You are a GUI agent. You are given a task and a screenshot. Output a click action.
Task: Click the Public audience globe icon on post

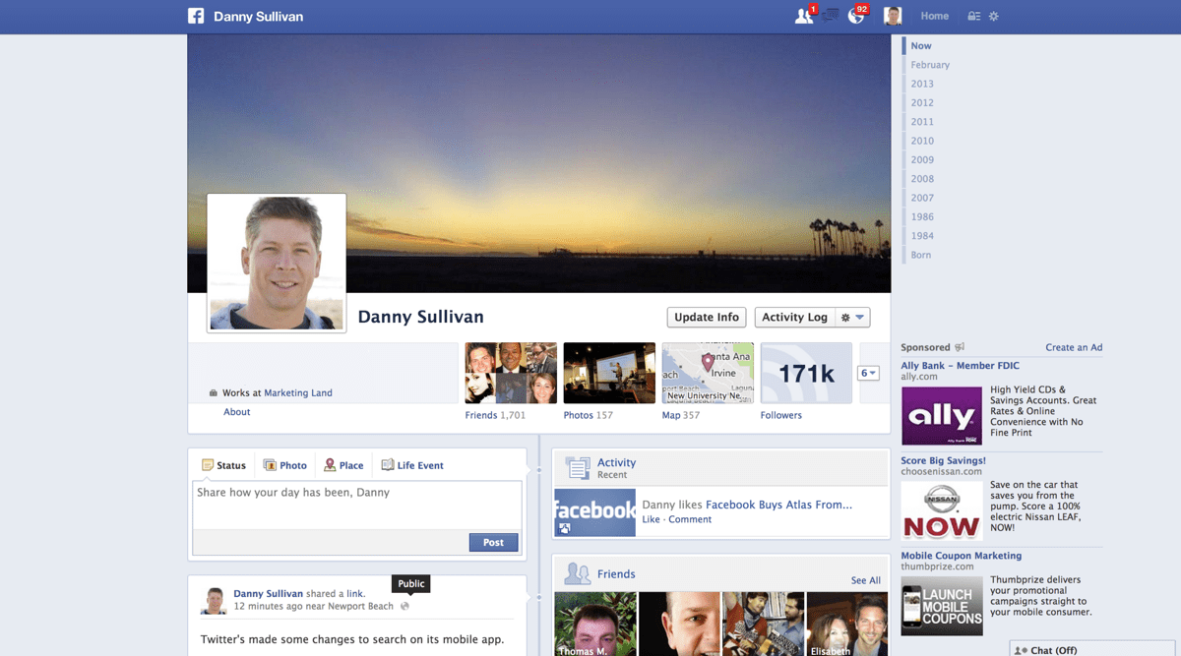click(x=404, y=606)
